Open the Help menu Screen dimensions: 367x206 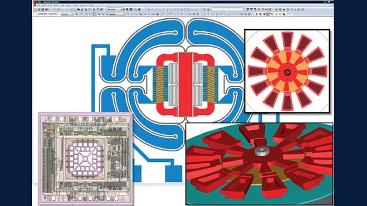[91, 5]
